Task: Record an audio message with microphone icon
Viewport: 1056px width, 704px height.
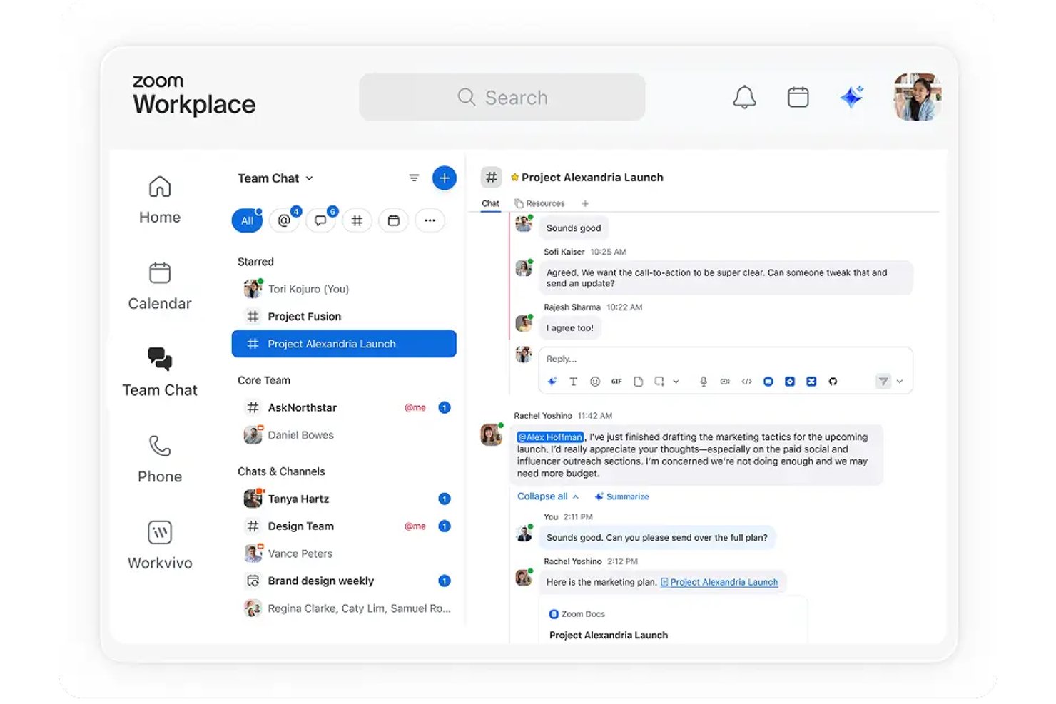Action: (x=704, y=382)
